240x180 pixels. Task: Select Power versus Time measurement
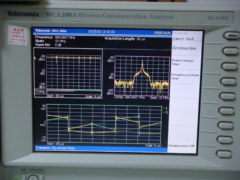[182, 62]
